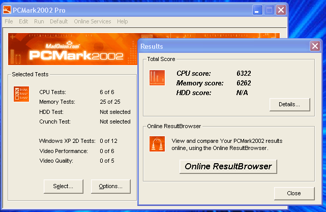Click the HDD score N/A value
This screenshot has width=326, height=212.
pos(242,93)
